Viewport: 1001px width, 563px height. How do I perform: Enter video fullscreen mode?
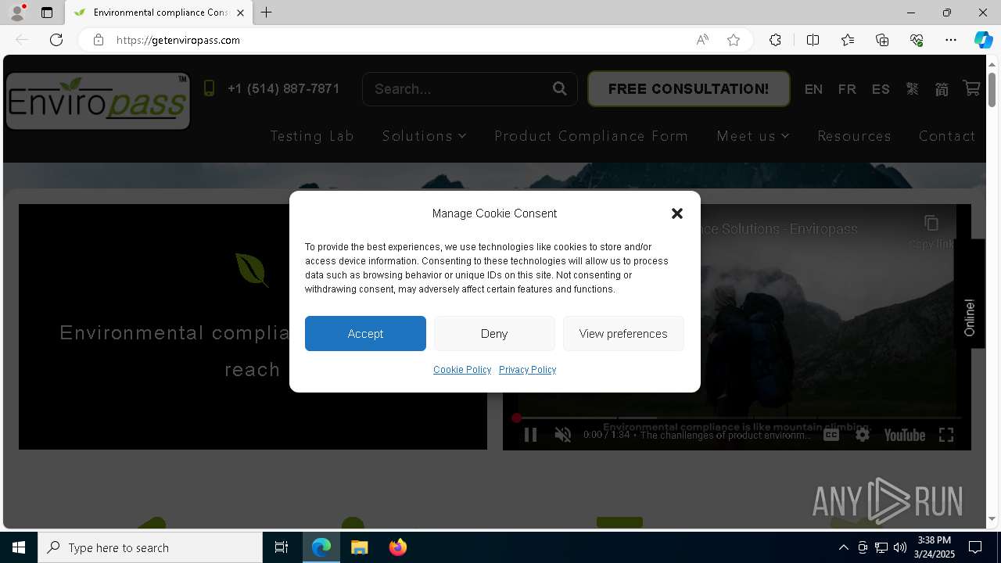(946, 435)
